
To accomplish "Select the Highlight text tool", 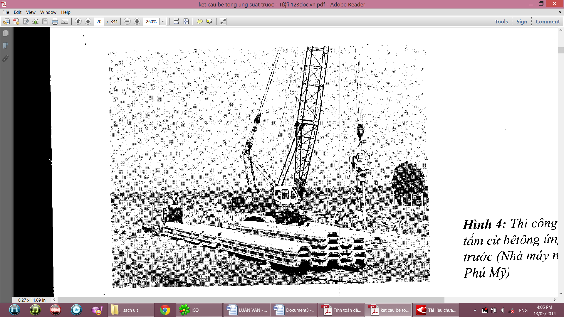I will tap(209, 21).
